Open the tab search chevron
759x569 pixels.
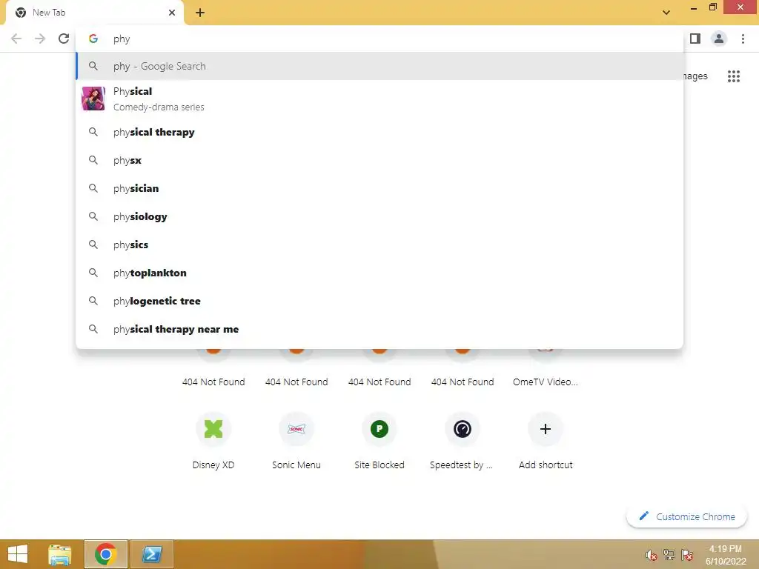pos(666,13)
